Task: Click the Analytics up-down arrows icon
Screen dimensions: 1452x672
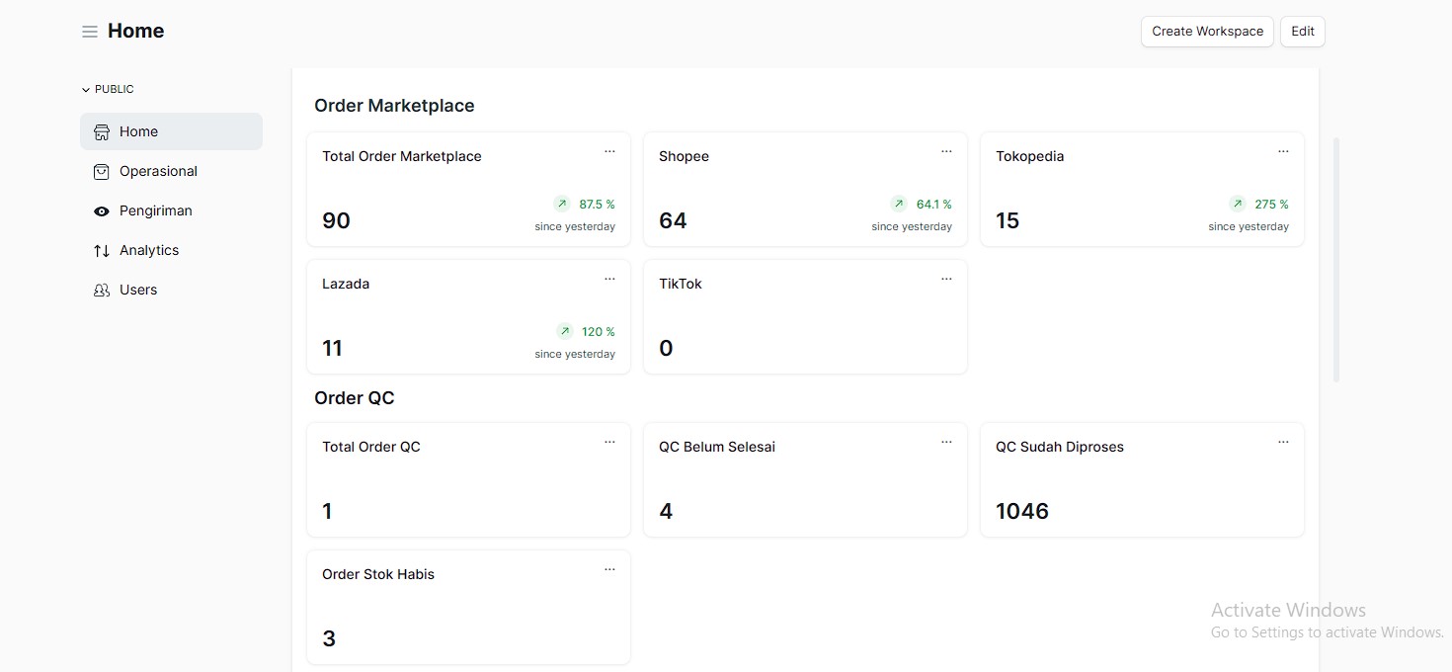Action: coord(102,251)
